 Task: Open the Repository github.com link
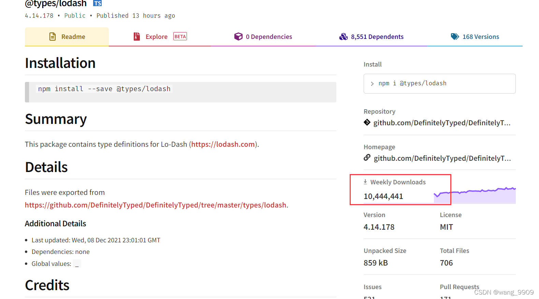tap(442, 123)
